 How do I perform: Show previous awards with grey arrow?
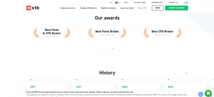coord(102,48)
